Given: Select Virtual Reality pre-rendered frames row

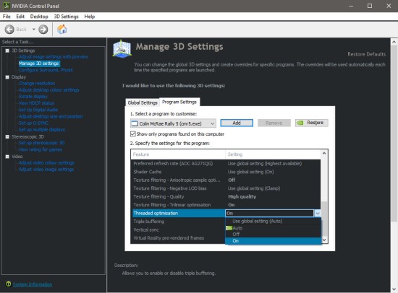Looking at the screenshot, I should point(178,238).
